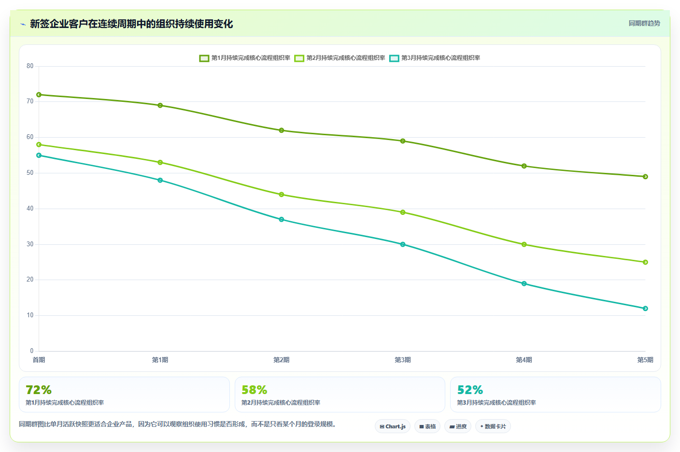This screenshot has width=680, height=452.
Task: Click the 0 y-axis tick label
Action: click(32, 351)
